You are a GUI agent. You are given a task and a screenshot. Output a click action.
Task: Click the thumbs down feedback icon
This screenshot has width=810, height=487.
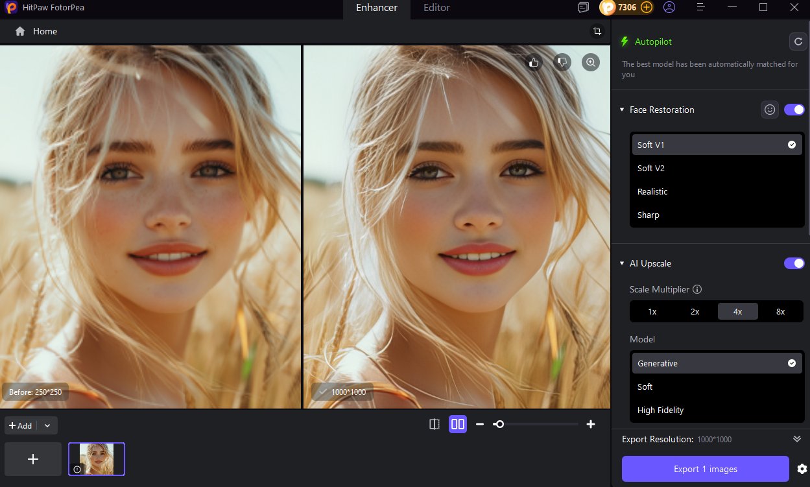562,62
